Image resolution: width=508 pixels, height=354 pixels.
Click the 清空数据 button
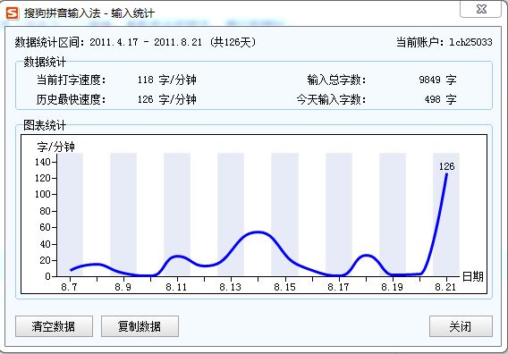54,326
